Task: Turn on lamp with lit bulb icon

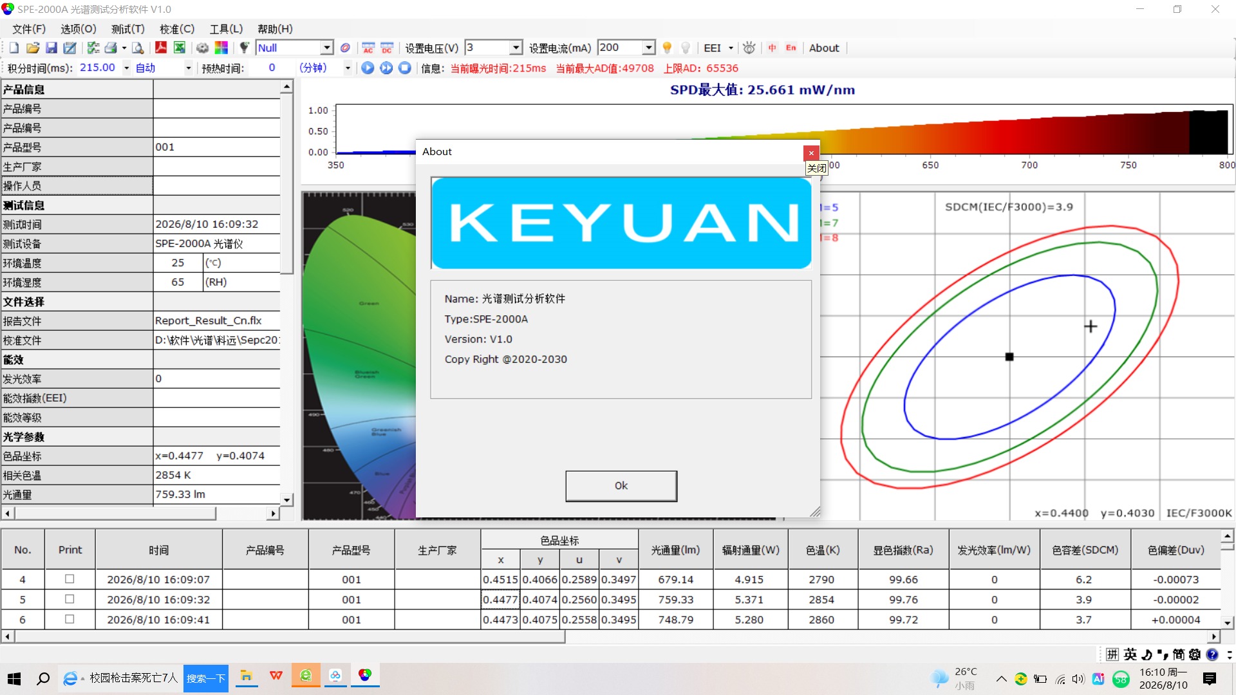Action: (667, 48)
